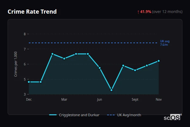Toggle the UK Avg/month legend entry
The height and width of the screenshot is (127, 190).
(x=124, y=115)
